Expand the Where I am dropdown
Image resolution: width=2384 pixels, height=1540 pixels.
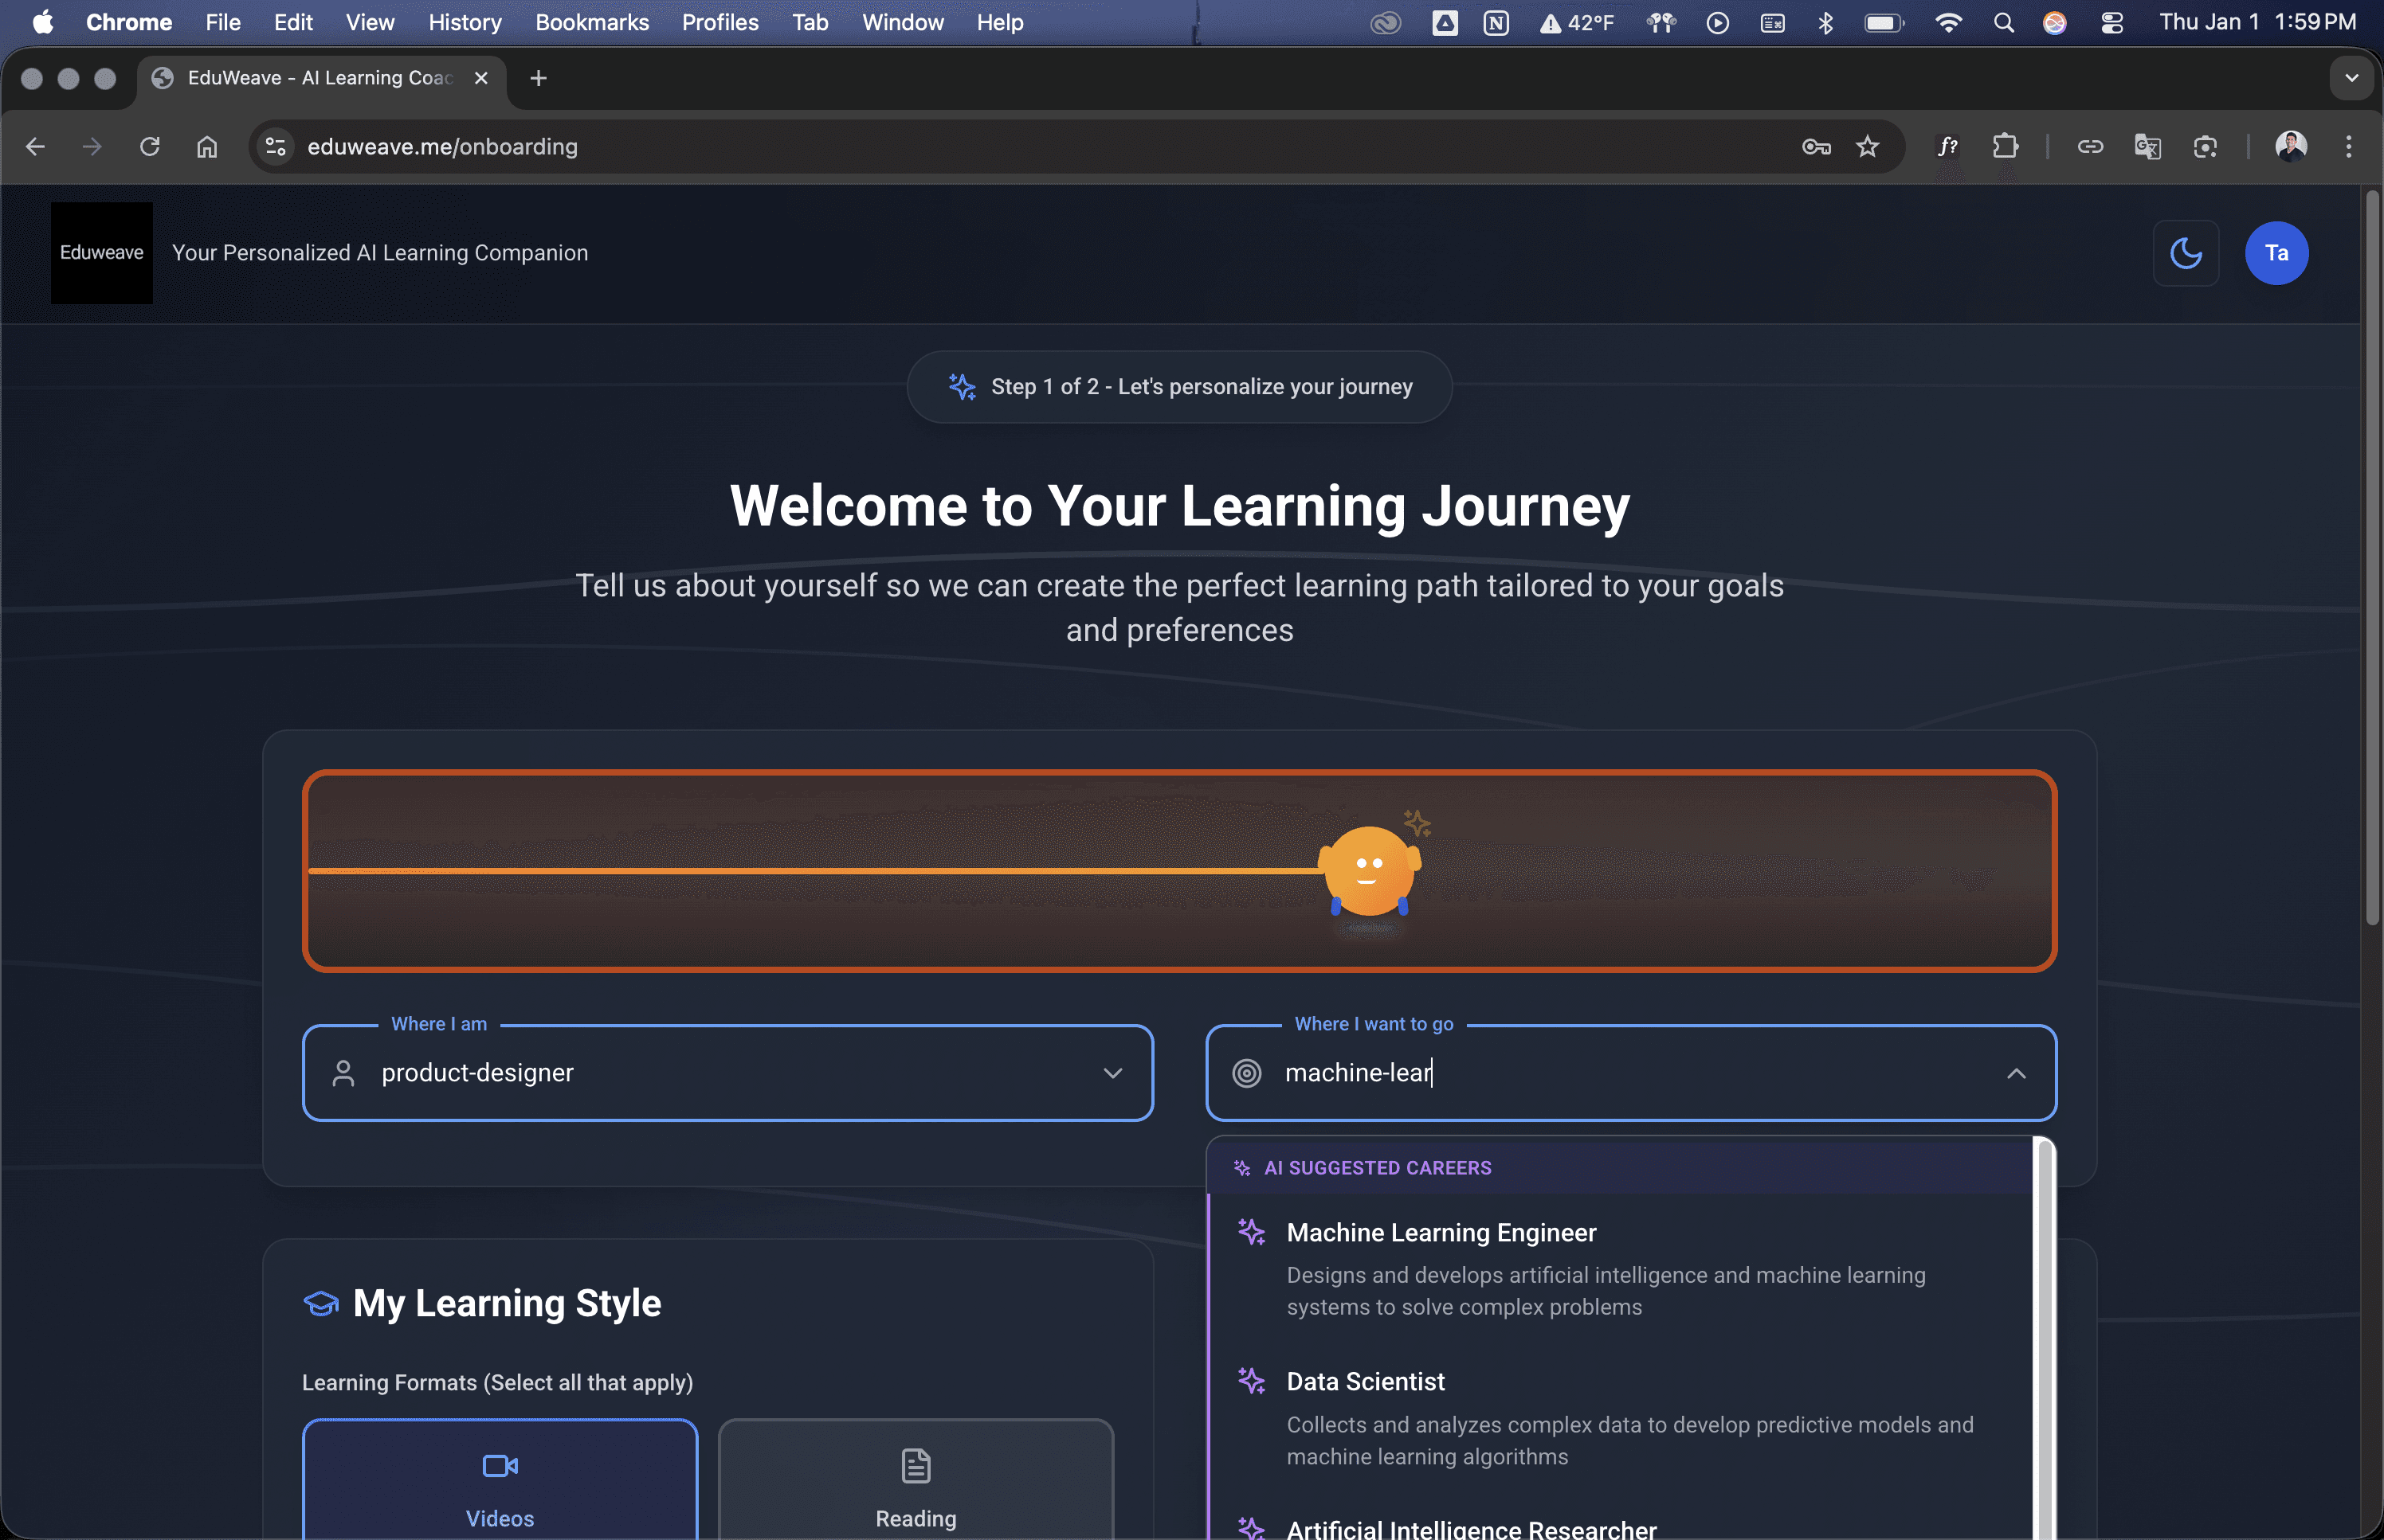click(1112, 1073)
